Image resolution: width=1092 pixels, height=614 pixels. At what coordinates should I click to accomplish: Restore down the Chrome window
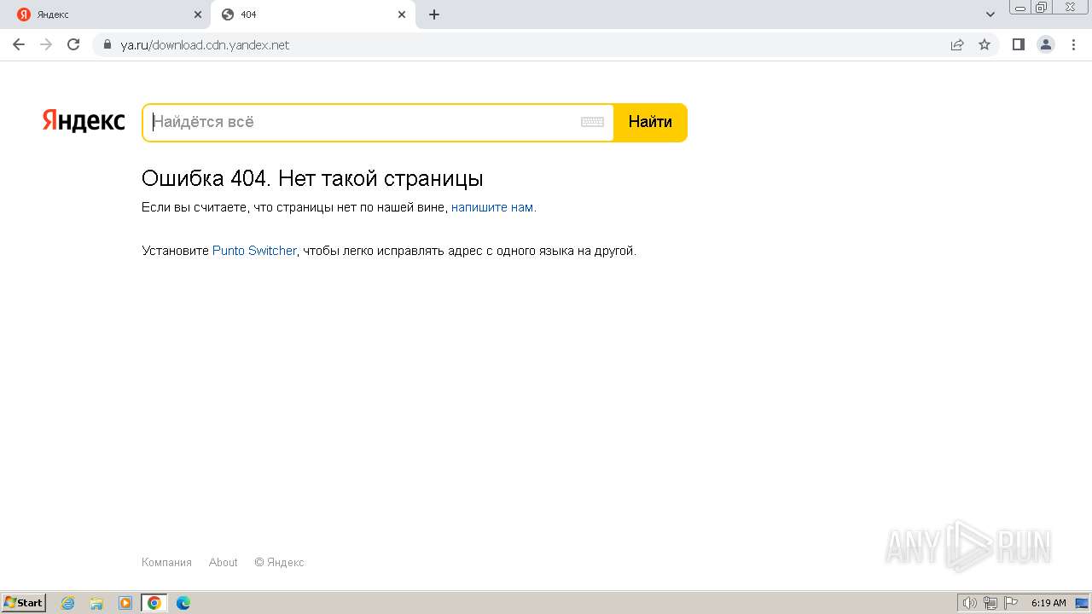click(1042, 7)
